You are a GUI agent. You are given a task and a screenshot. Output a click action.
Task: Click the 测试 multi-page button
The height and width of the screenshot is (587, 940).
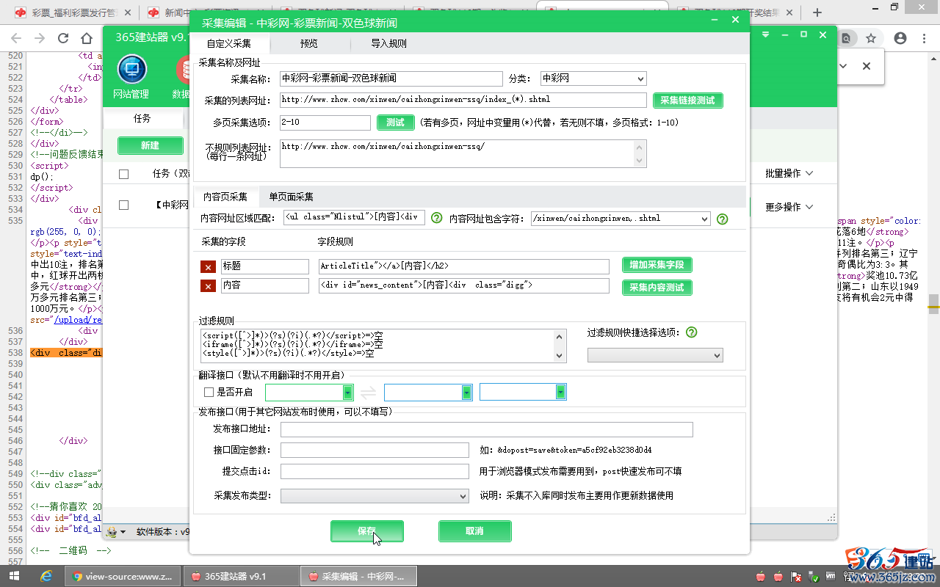(395, 123)
